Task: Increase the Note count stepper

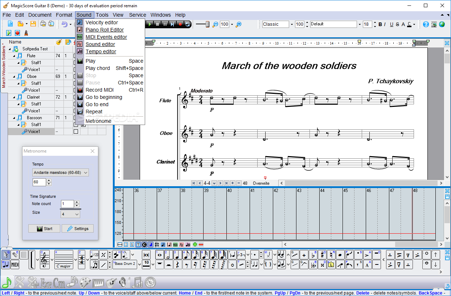Action: pos(77,202)
